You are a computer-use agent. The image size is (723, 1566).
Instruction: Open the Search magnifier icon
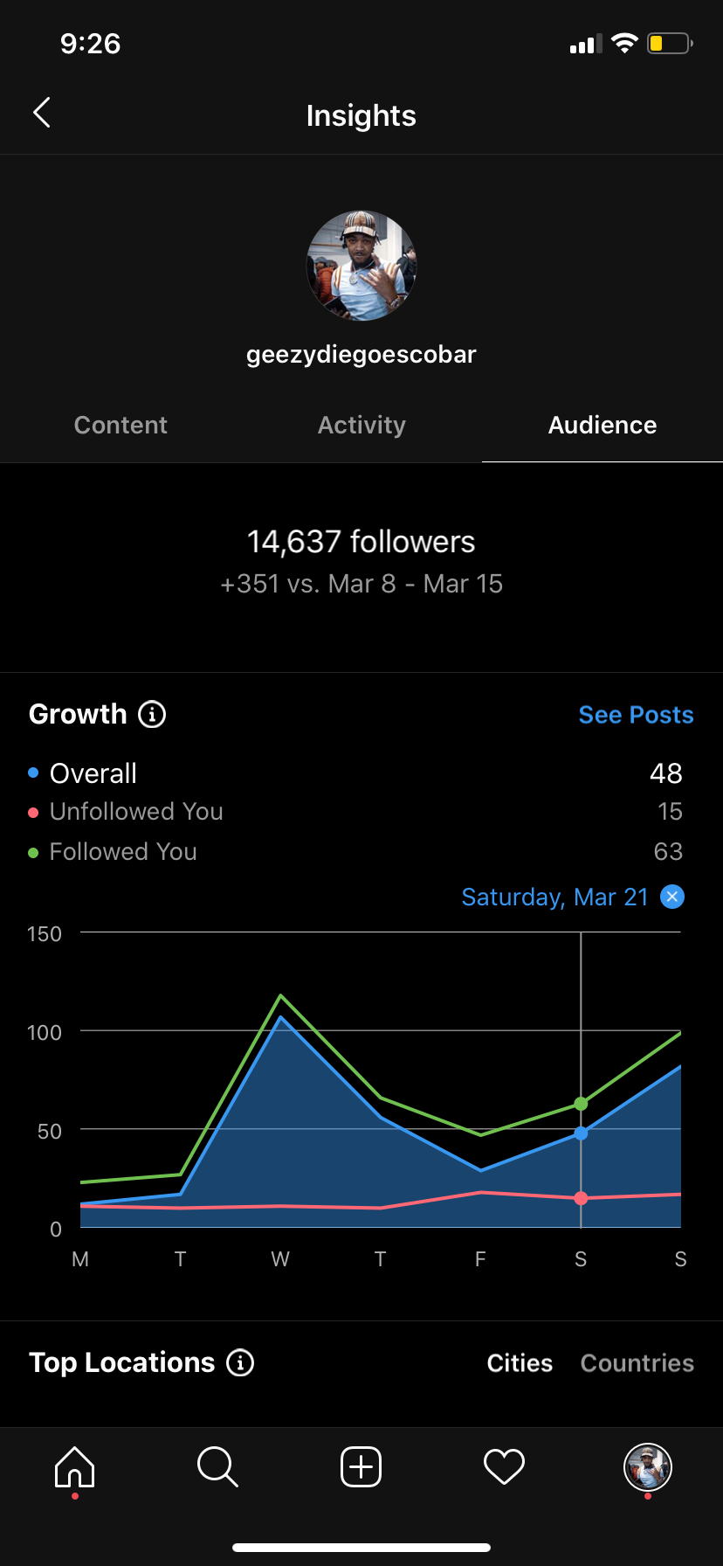tap(217, 1466)
